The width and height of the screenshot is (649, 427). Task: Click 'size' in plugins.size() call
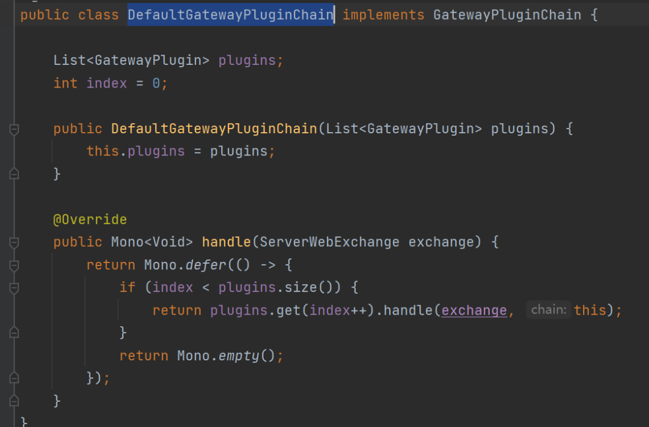click(300, 288)
